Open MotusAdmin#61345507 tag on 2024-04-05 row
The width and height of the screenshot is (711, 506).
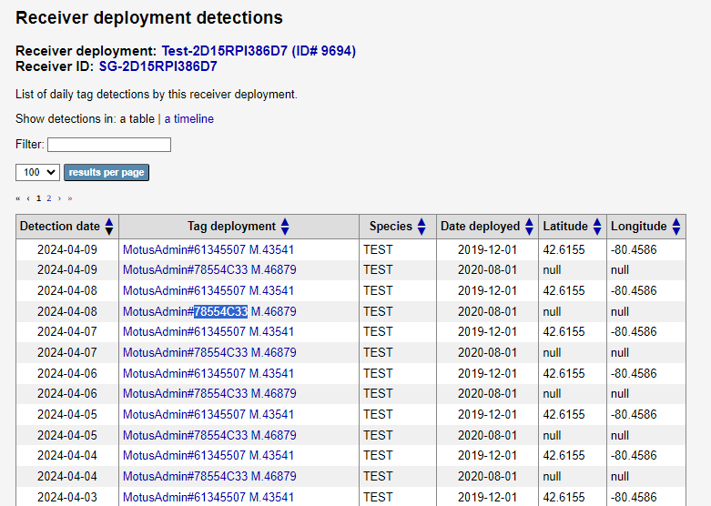pos(208,414)
